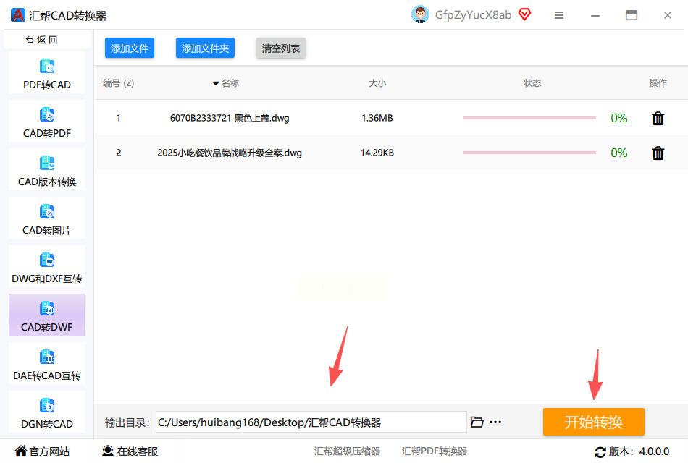Sort list by 名称 column arrow
688x463 pixels.
click(215, 83)
